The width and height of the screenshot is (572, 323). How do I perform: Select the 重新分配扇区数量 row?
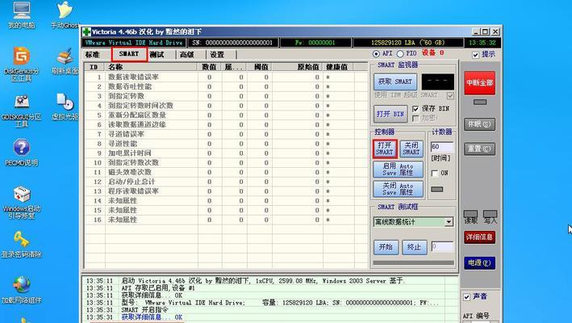[x=225, y=115]
